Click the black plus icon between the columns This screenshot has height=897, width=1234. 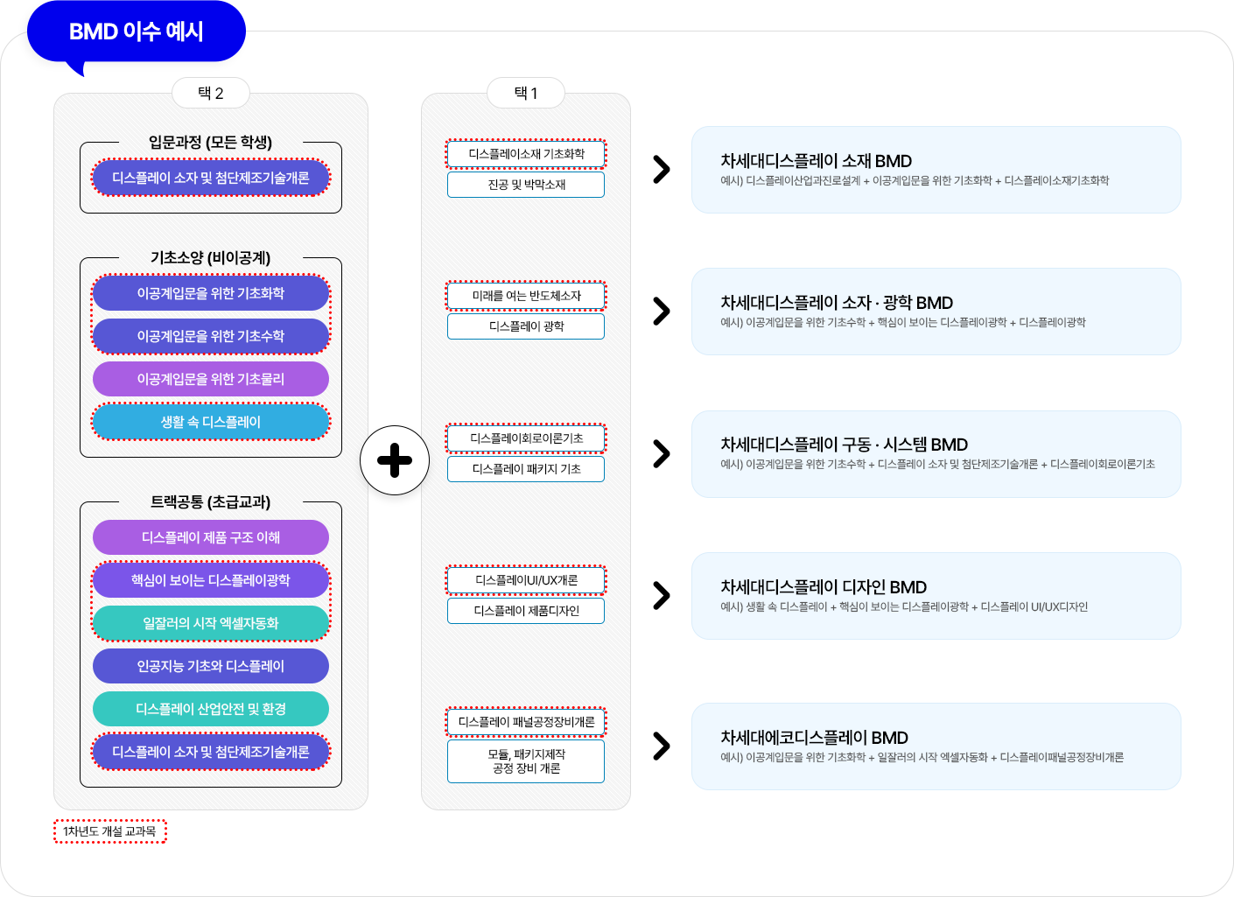pyautogui.click(x=395, y=460)
